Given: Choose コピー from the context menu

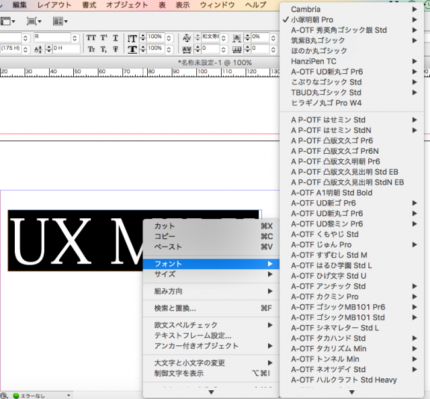Looking at the screenshot, I should [x=166, y=236].
